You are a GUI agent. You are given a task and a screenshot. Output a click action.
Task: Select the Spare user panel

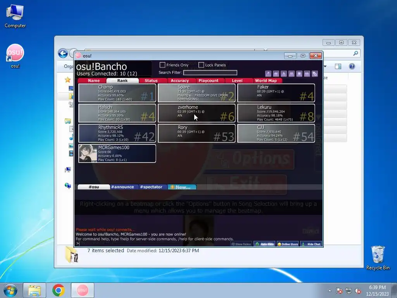pos(197,93)
